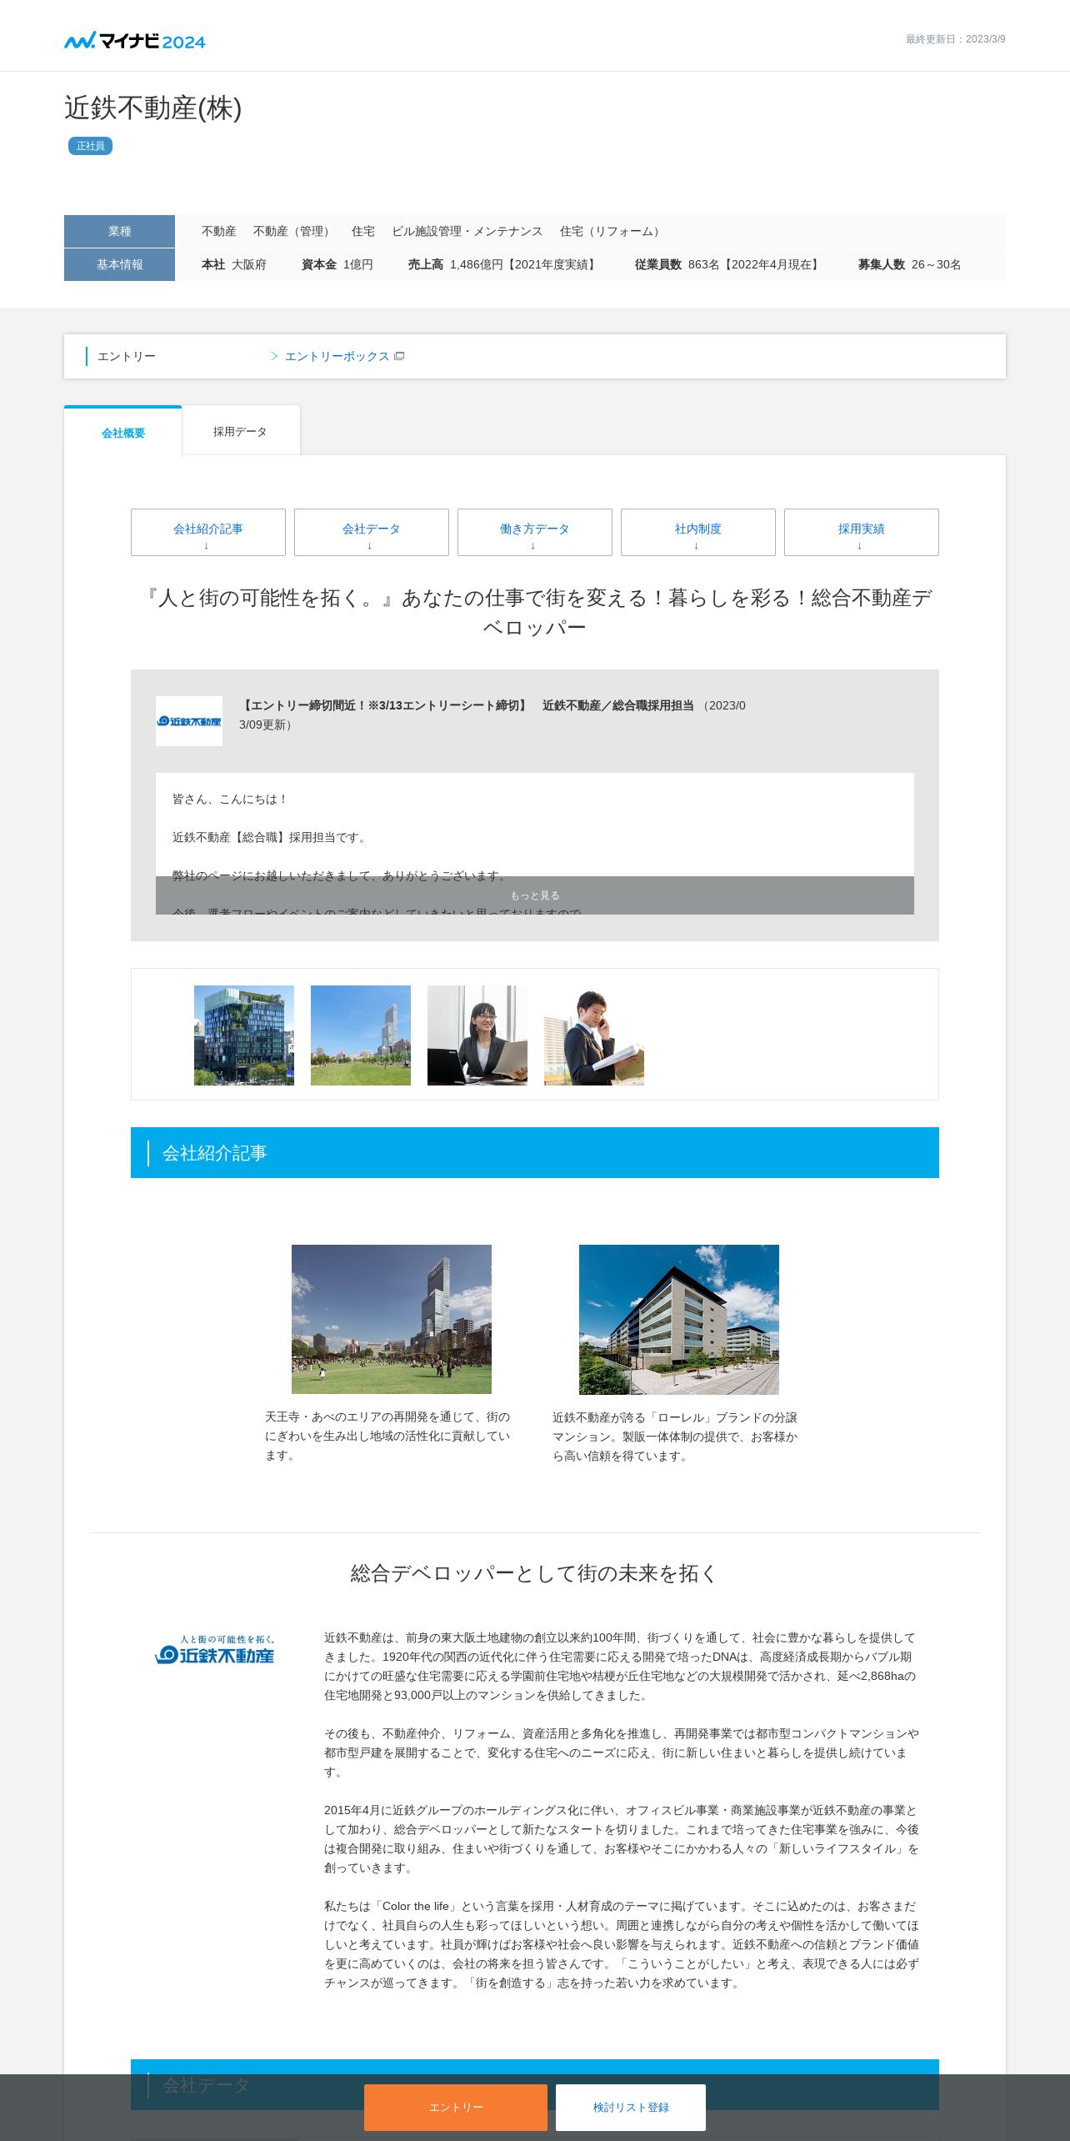The width and height of the screenshot is (1070, 2141).
Task: Jump to the 社内制度 section
Action: tap(698, 532)
